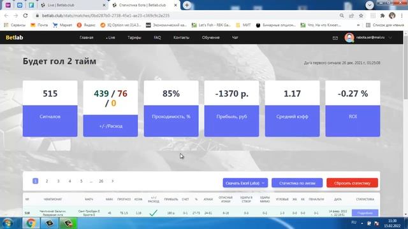Click the Сигналов card showing 515

[x=50, y=109]
